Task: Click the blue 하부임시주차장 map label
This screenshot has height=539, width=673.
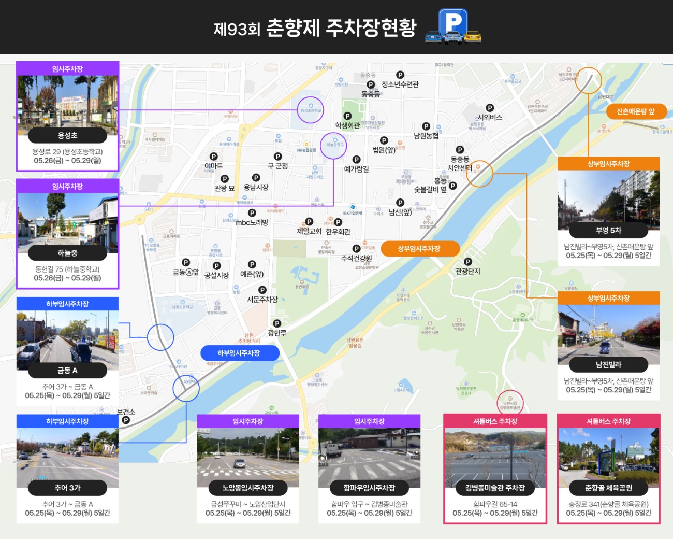Action: (239, 353)
